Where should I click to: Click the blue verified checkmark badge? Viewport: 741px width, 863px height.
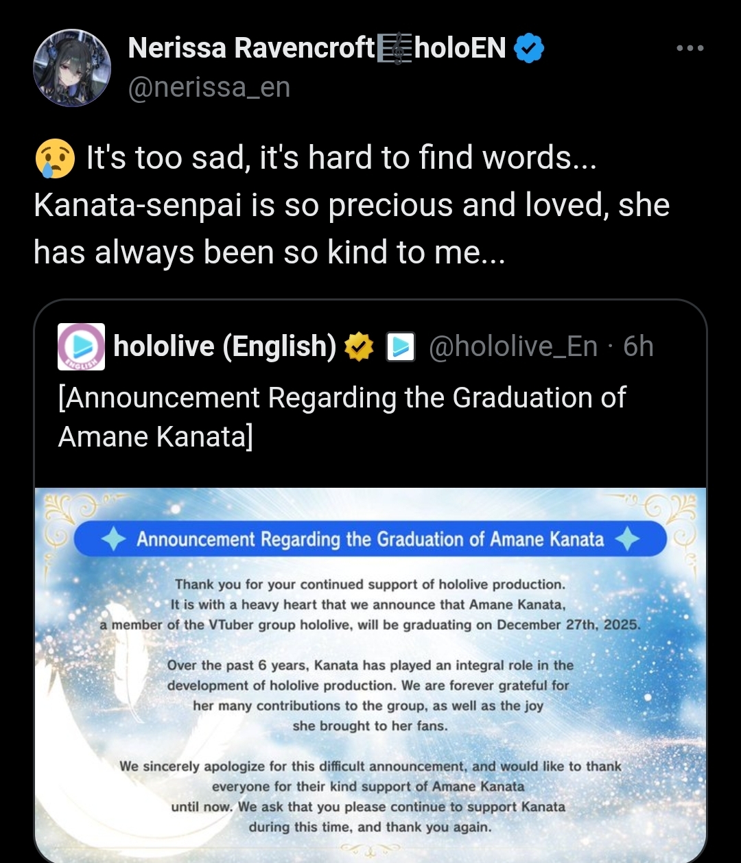point(529,49)
